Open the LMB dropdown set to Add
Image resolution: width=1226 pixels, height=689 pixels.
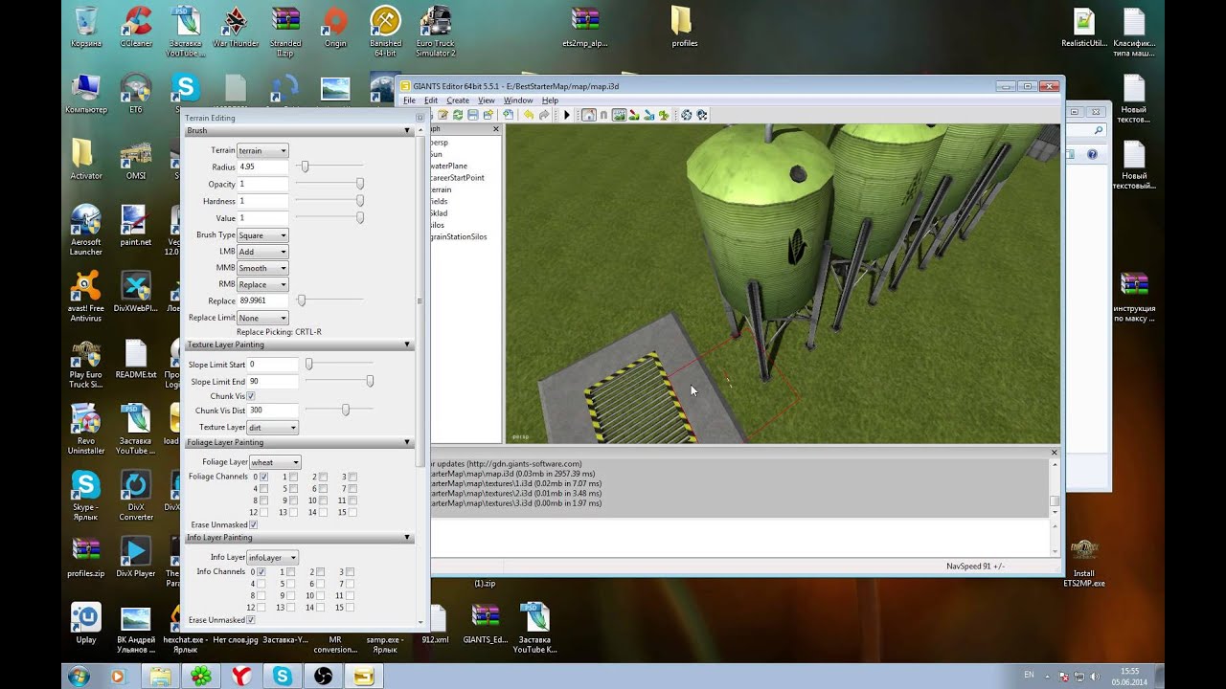[x=262, y=252]
